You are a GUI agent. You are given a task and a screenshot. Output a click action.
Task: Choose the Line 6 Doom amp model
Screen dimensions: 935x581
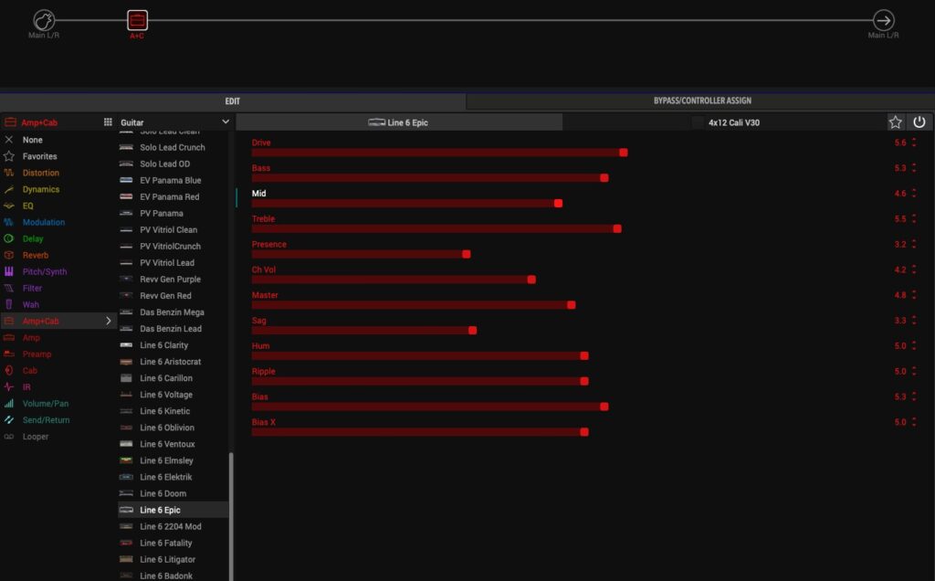coord(164,493)
